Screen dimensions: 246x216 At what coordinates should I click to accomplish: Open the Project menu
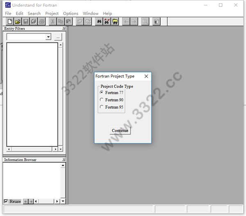[52, 14]
